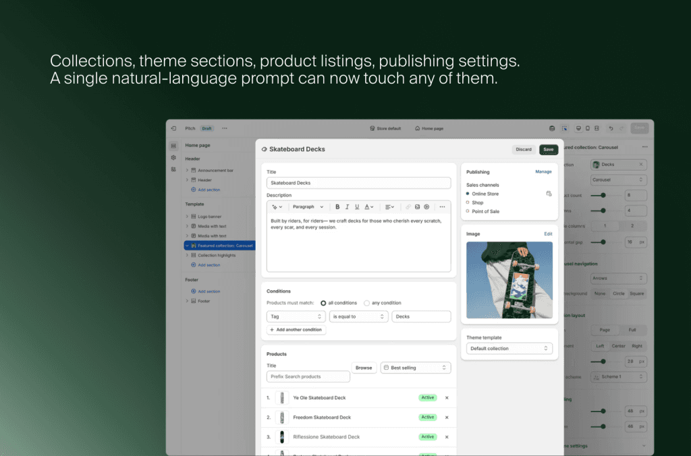Image resolution: width=691 pixels, height=456 pixels.
Task: Open three-dot menu of Featured collection panel
Action: (644, 146)
